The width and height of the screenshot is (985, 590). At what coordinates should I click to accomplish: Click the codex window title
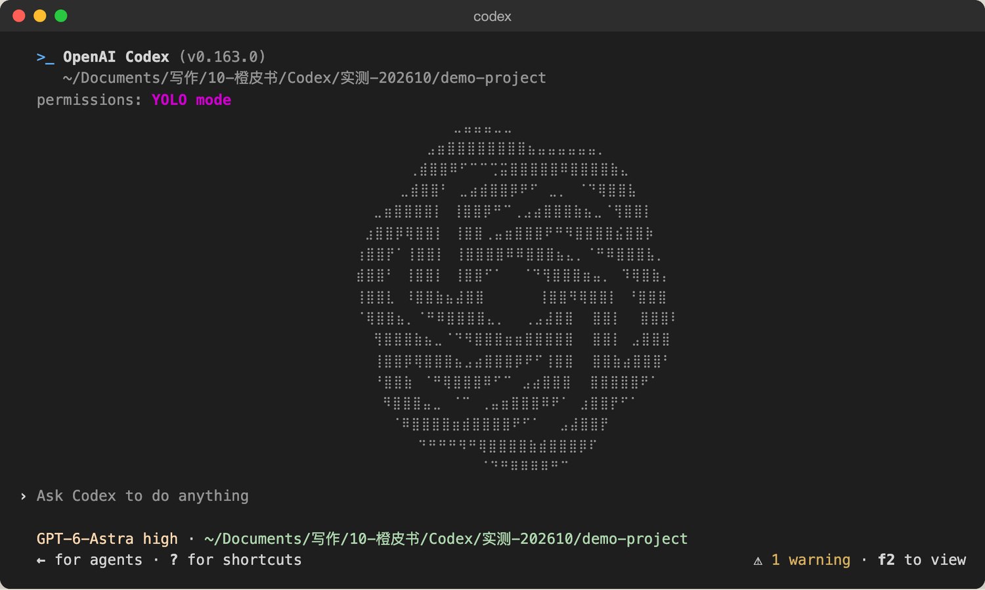492,16
